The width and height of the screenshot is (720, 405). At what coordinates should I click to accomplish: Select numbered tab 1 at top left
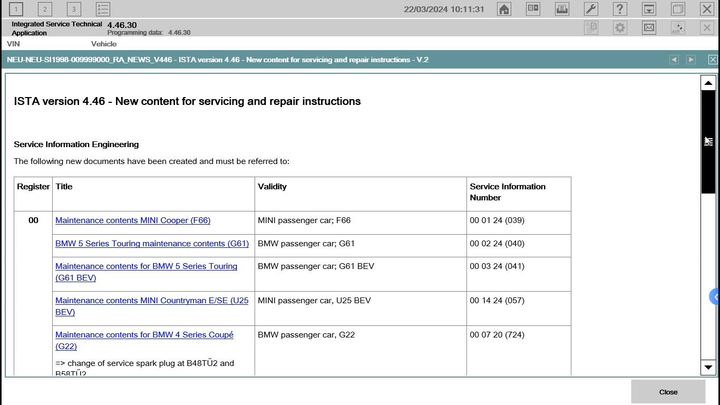tap(16, 9)
